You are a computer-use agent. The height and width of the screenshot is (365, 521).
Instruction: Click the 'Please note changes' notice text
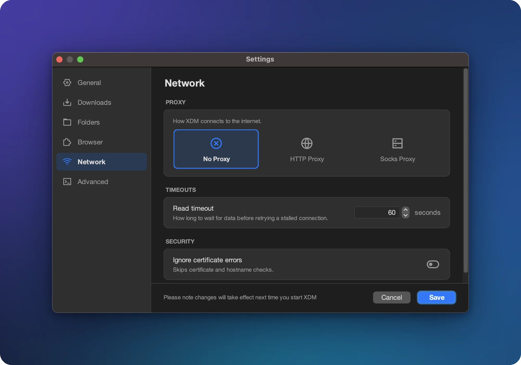pos(240,297)
